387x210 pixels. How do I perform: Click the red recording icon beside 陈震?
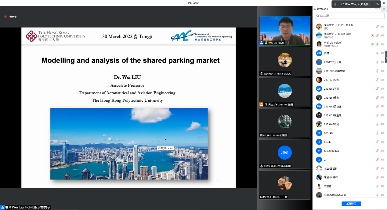click(372, 35)
